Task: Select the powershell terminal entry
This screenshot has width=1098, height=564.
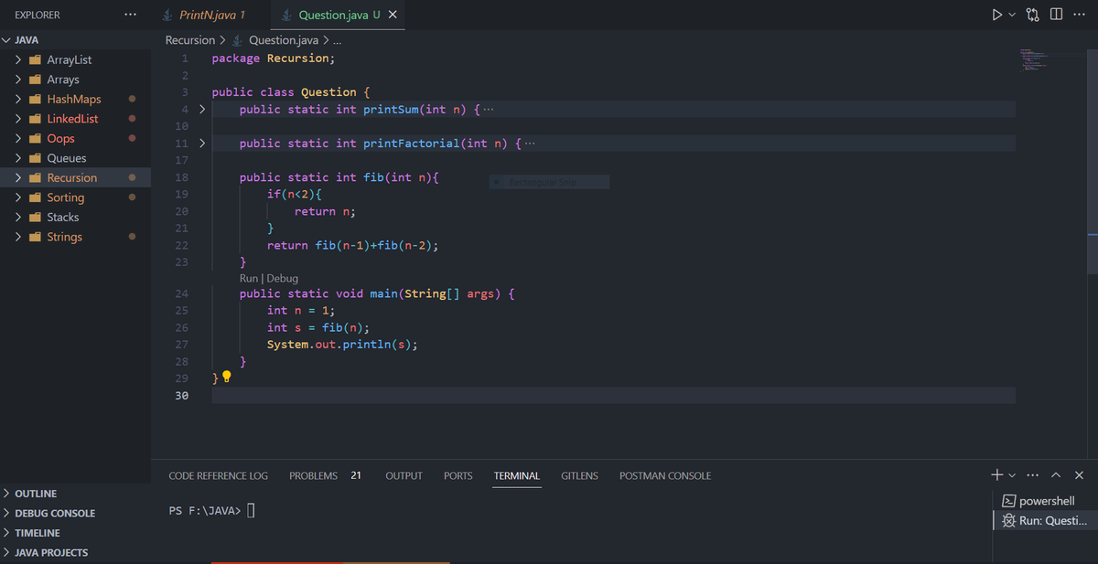Action: click(x=1045, y=501)
